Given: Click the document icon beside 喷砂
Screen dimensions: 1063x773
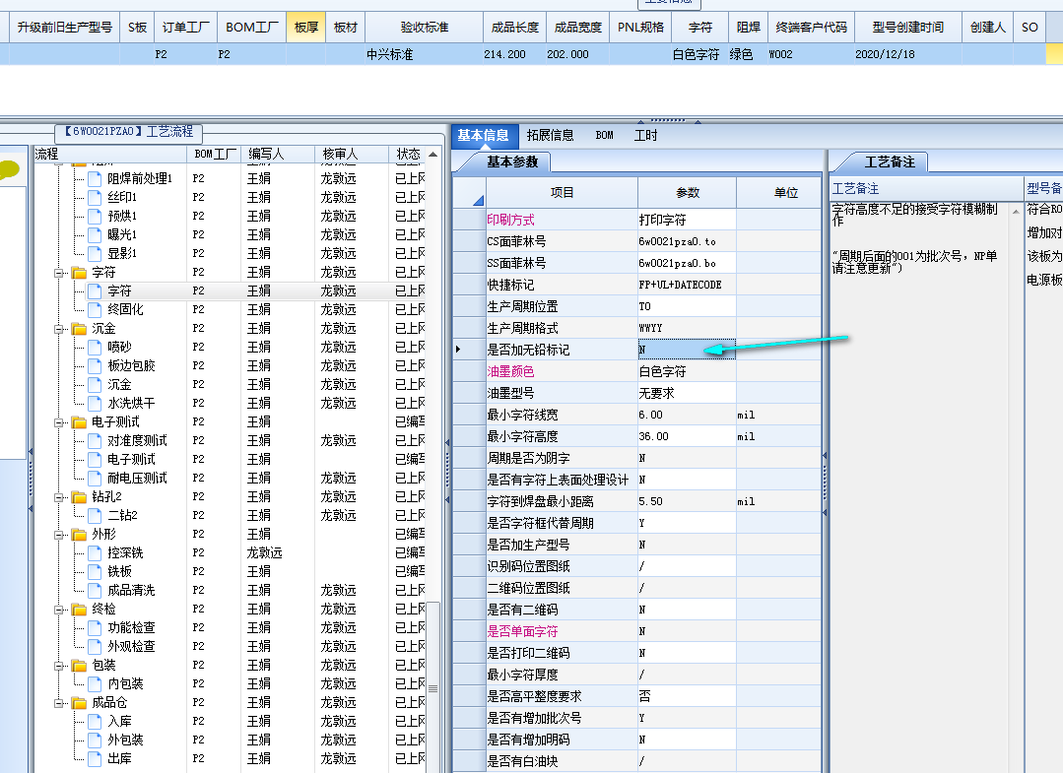Looking at the screenshot, I should 95,347.
